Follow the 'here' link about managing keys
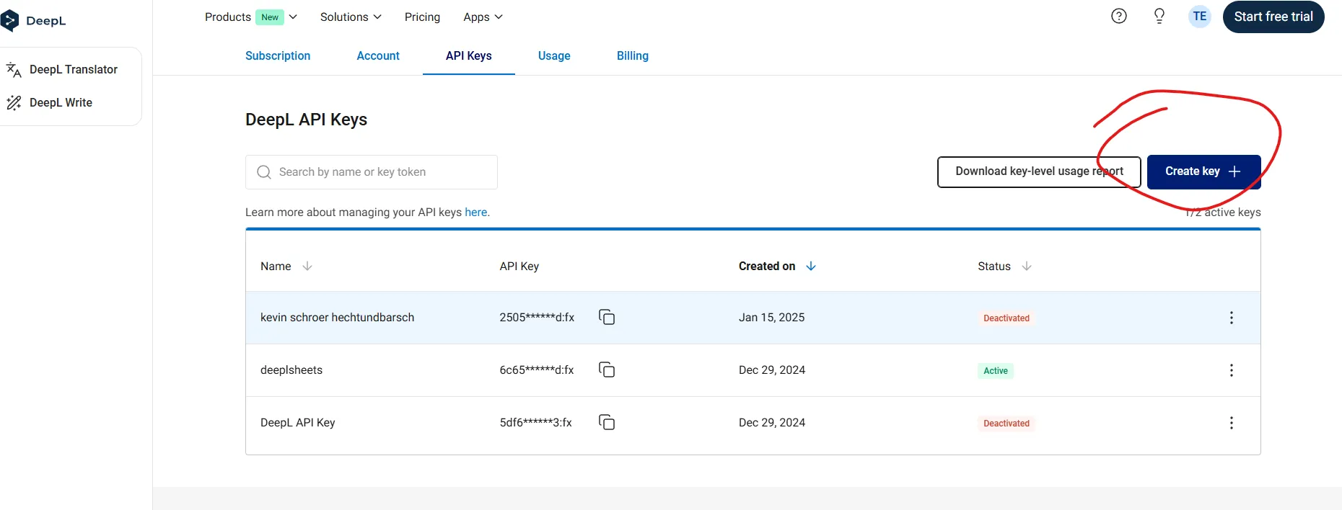 click(475, 212)
